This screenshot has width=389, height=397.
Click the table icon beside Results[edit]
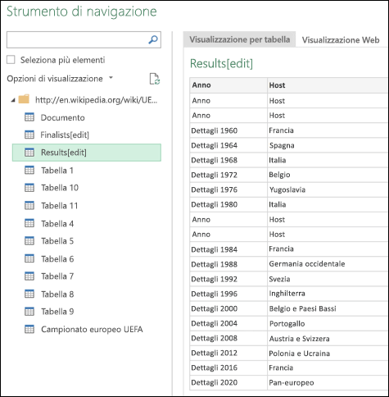tap(29, 153)
